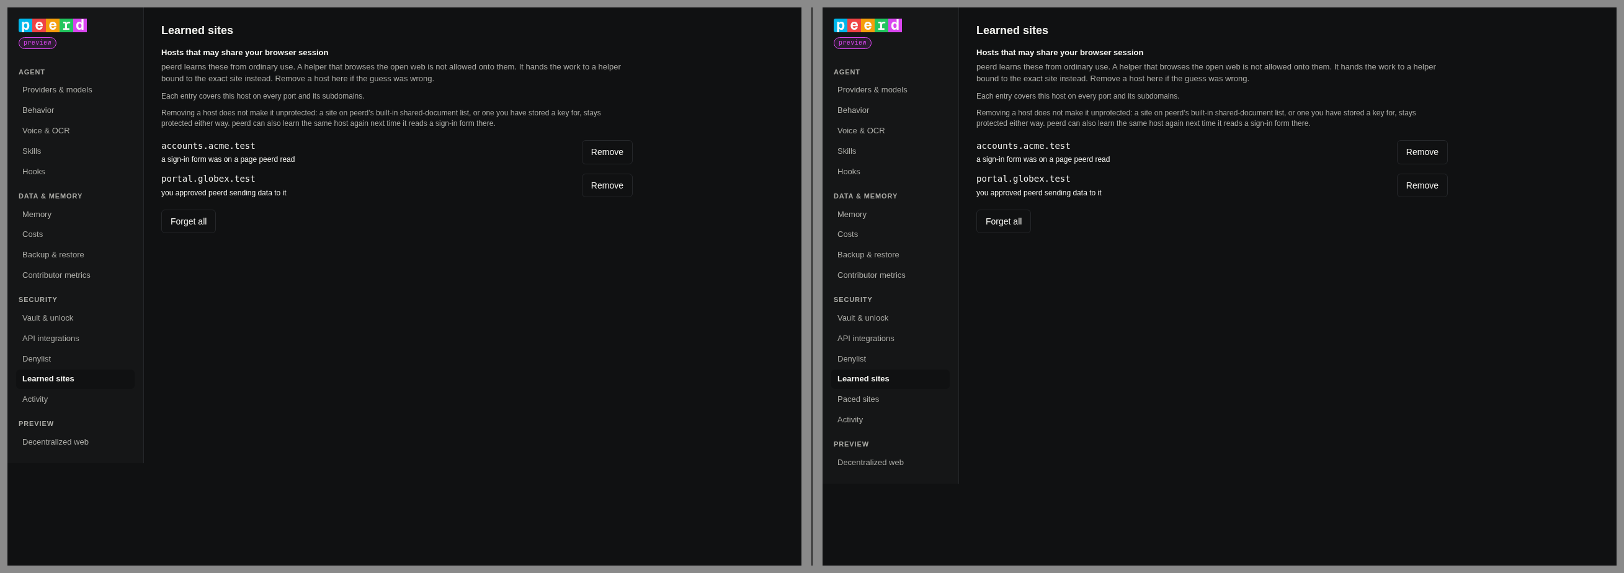Open Denylist in left panel
Viewport: 1624px width, 573px height.
point(75,358)
